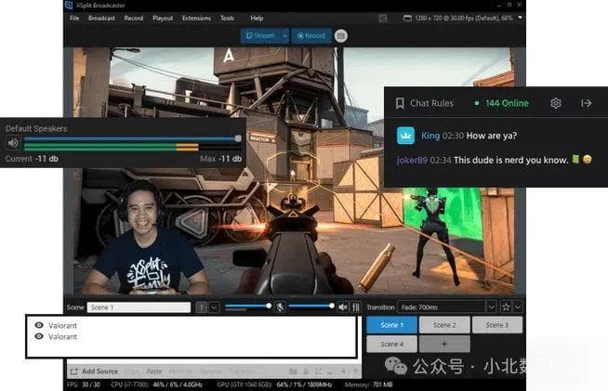Toggle visibility of second Valorant source
Image resolution: width=608 pixels, height=391 pixels.
[x=39, y=336]
